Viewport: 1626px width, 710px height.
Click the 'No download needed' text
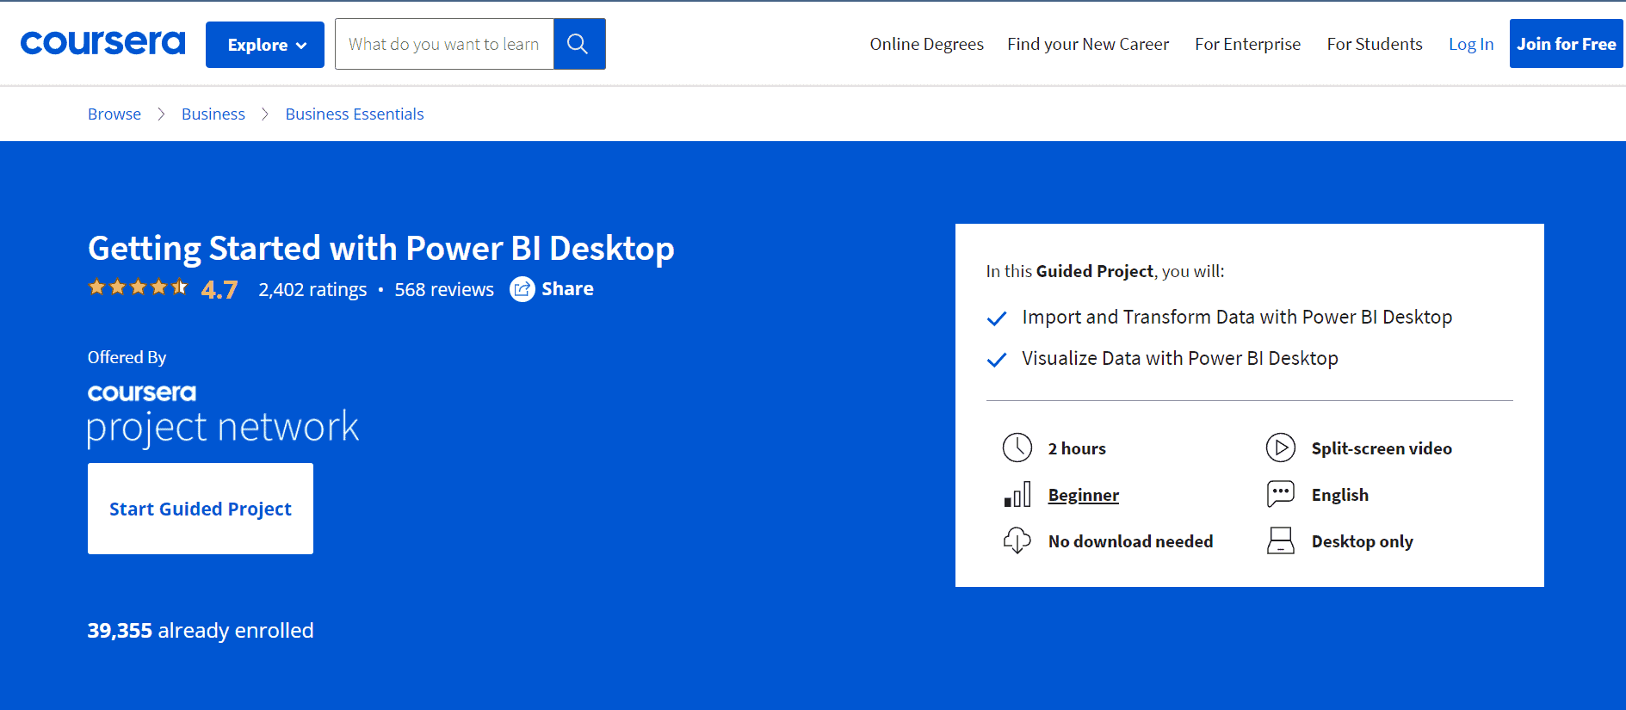(x=1131, y=541)
